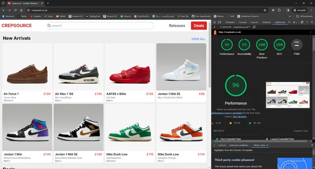Click the web page vertical scrollbar
This screenshot has height=169, width=315.
(210, 55)
